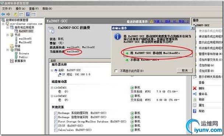Click the 群集事件 tree icon

point(12,61)
